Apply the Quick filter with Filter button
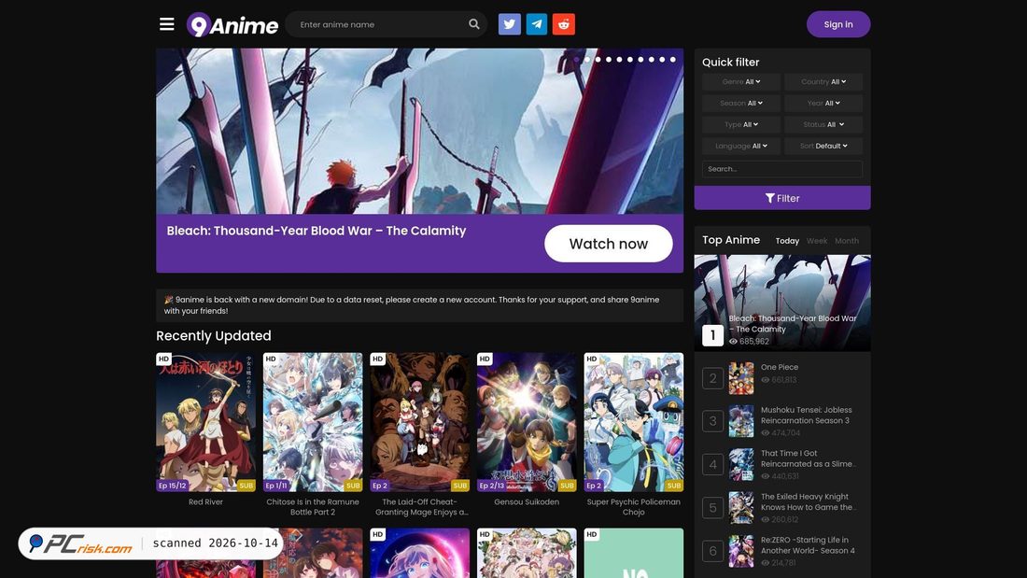This screenshot has width=1027, height=578. [782, 198]
